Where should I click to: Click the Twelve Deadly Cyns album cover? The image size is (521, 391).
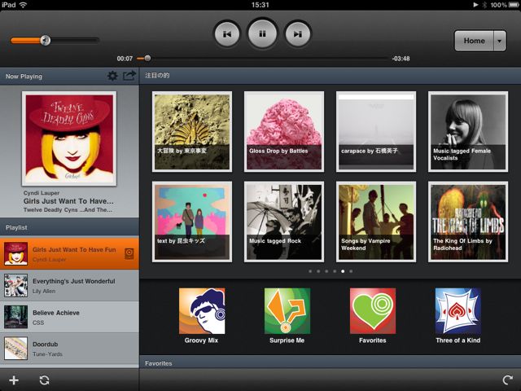pos(69,138)
